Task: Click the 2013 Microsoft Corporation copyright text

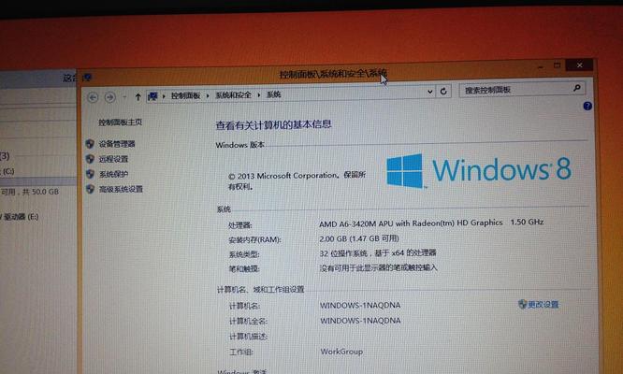Action: tap(297, 180)
